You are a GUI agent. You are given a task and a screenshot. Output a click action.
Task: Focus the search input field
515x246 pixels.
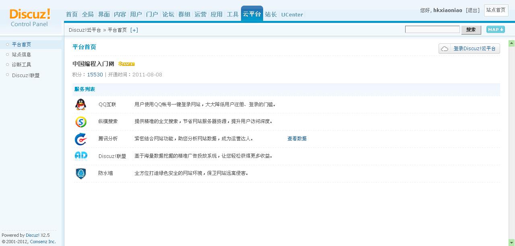(x=432, y=29)
